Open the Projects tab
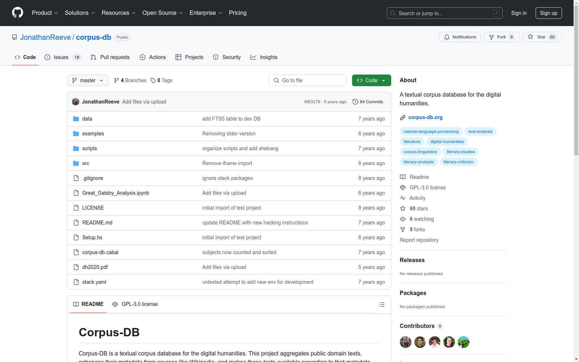Screen dimensions: 579x362 (189, 57)
